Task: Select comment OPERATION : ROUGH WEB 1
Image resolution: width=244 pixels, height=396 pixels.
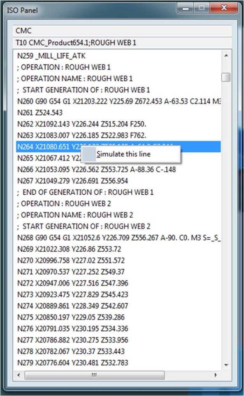Action: click(119, 67)
